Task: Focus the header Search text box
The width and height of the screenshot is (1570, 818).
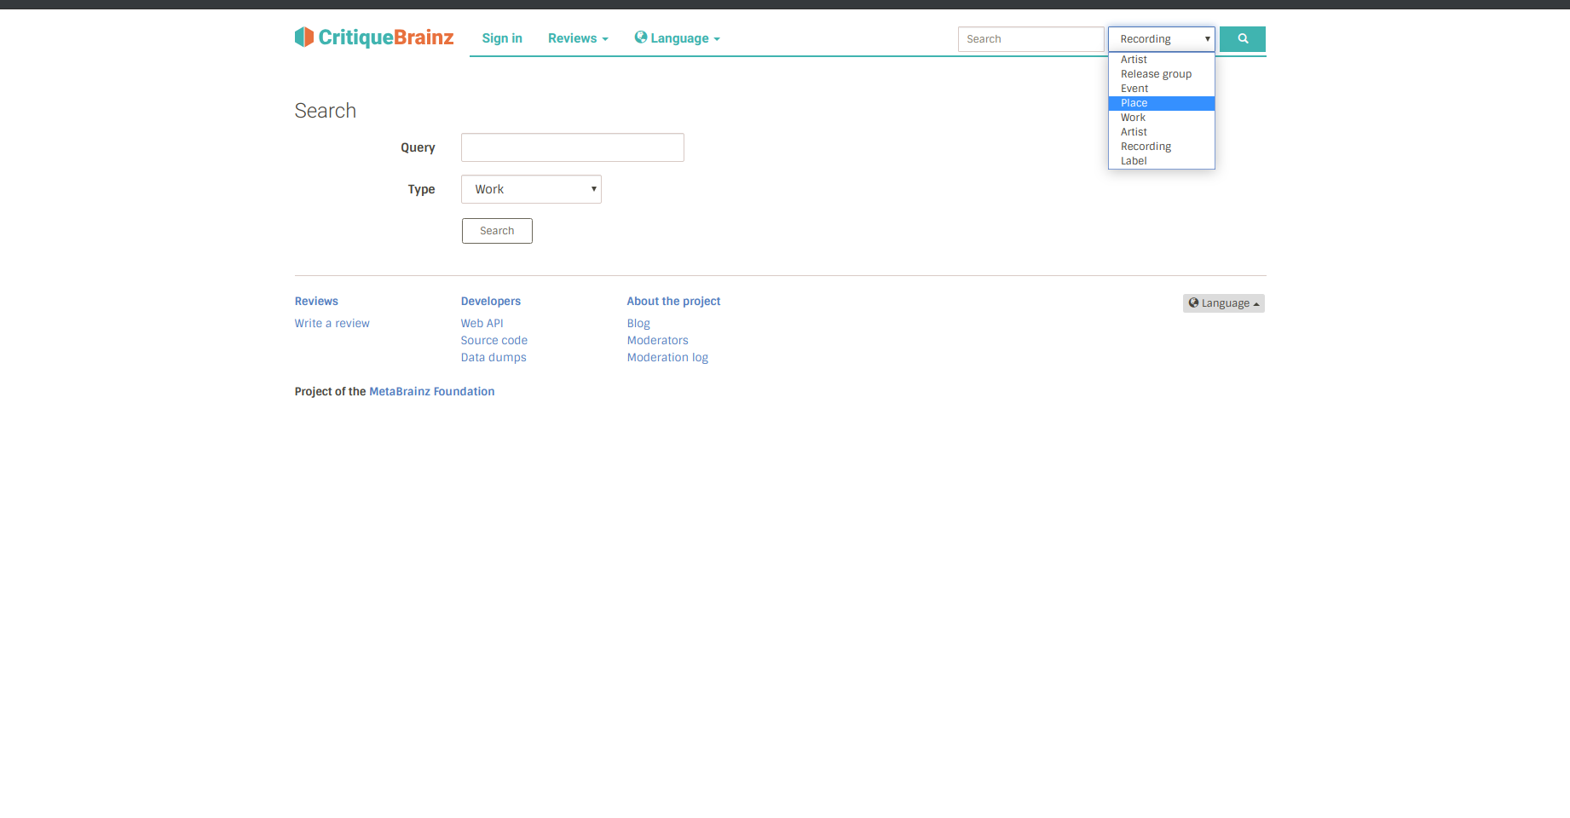Action: coord(1030,39)
